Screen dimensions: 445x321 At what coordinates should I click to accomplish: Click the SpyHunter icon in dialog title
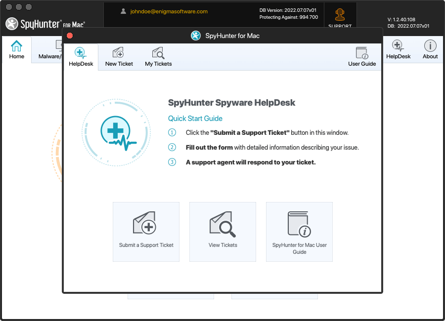[196, 36]
